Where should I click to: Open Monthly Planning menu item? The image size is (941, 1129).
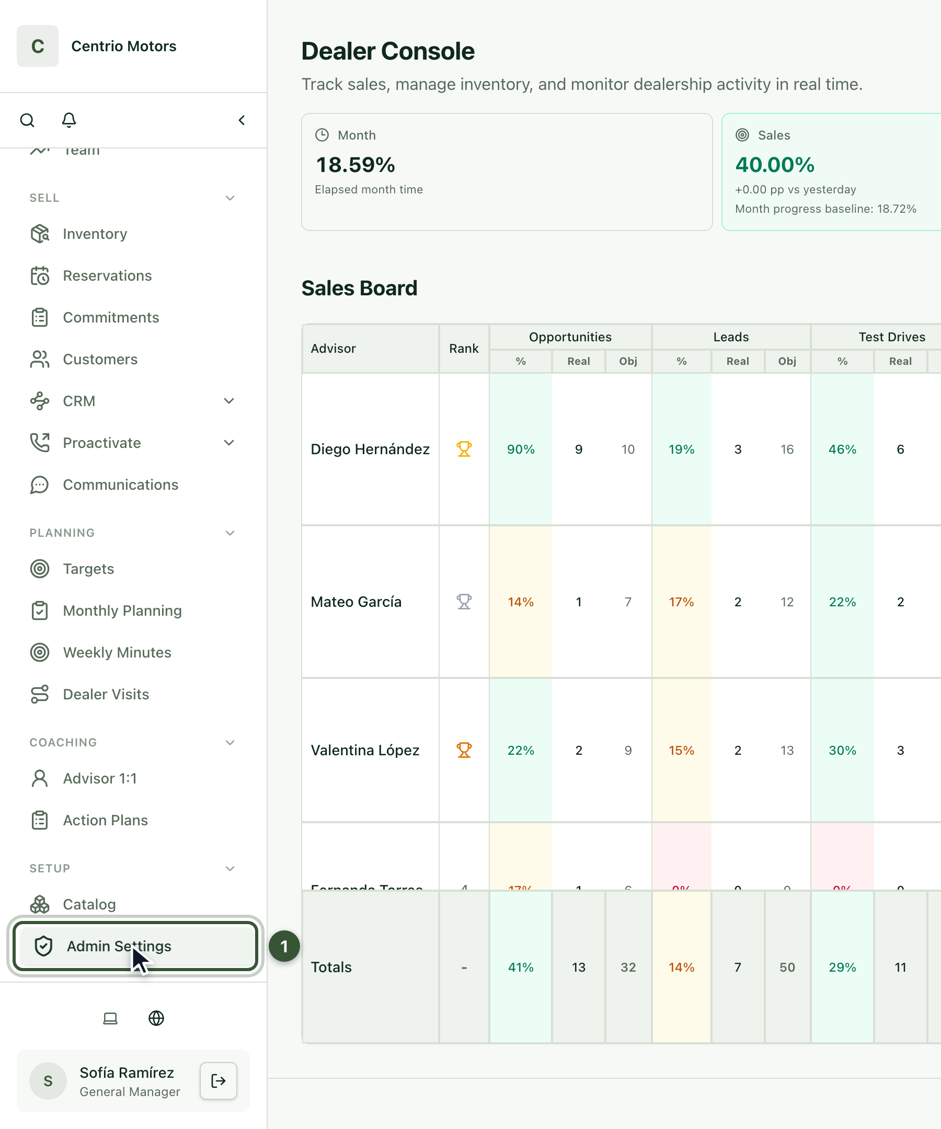point(133,610)
